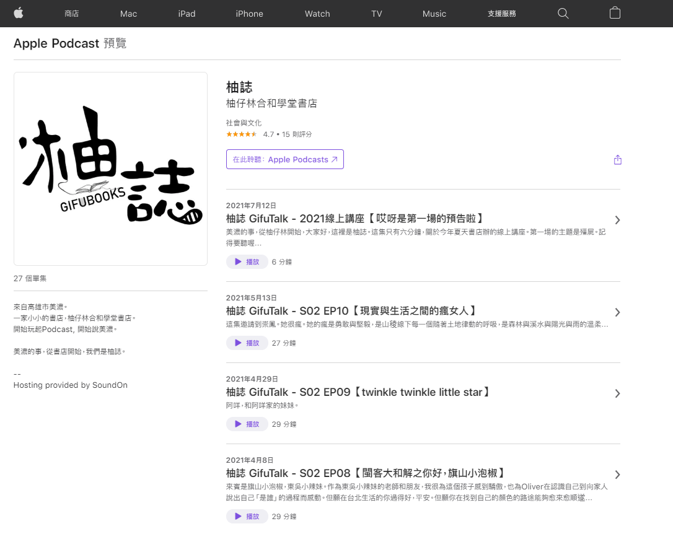Open the TV menu

click(x=376, y=14)
